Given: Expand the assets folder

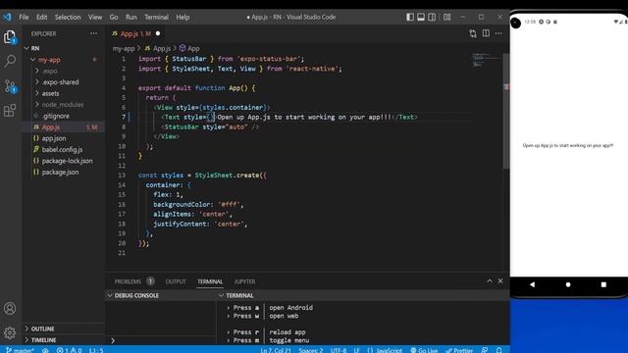Looking at the screenshot, I should click(x=63, y=93).
